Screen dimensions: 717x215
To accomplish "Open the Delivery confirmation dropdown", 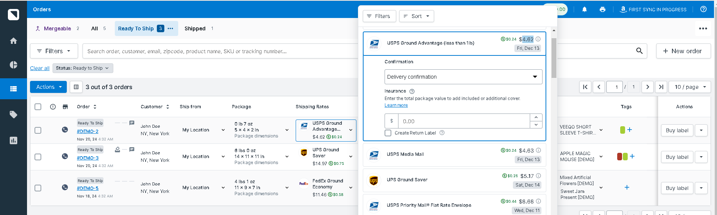I will pyautogui.click(x=463, y=77).
